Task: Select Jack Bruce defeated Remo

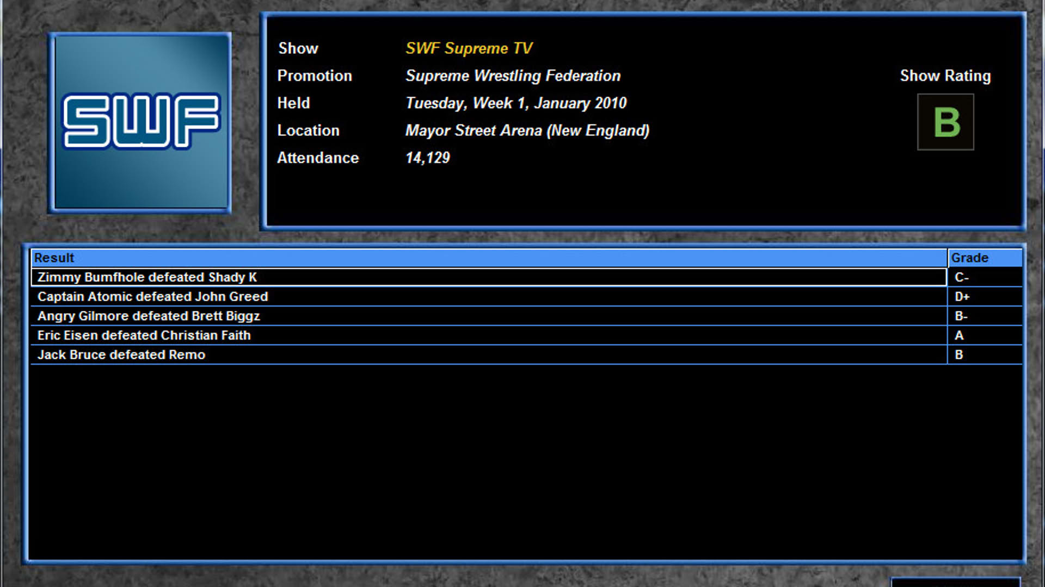Action: [x=489, y=355]
